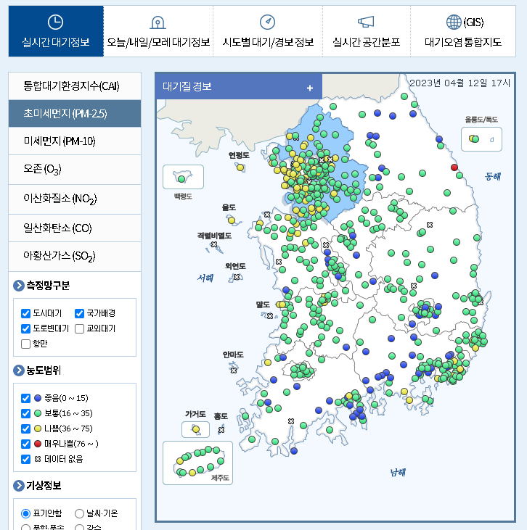Toggle the 나쁨(36~75) checkbox

click(25, 428)
